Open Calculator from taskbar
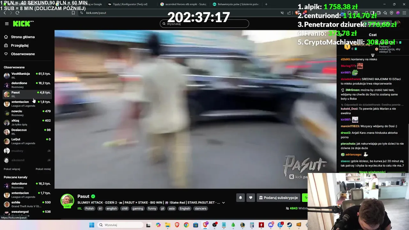409x230 pixels. pos(252,225)
